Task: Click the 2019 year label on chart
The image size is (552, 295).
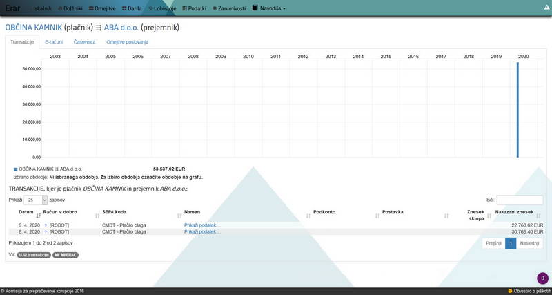Action: [x=496, y=57]
